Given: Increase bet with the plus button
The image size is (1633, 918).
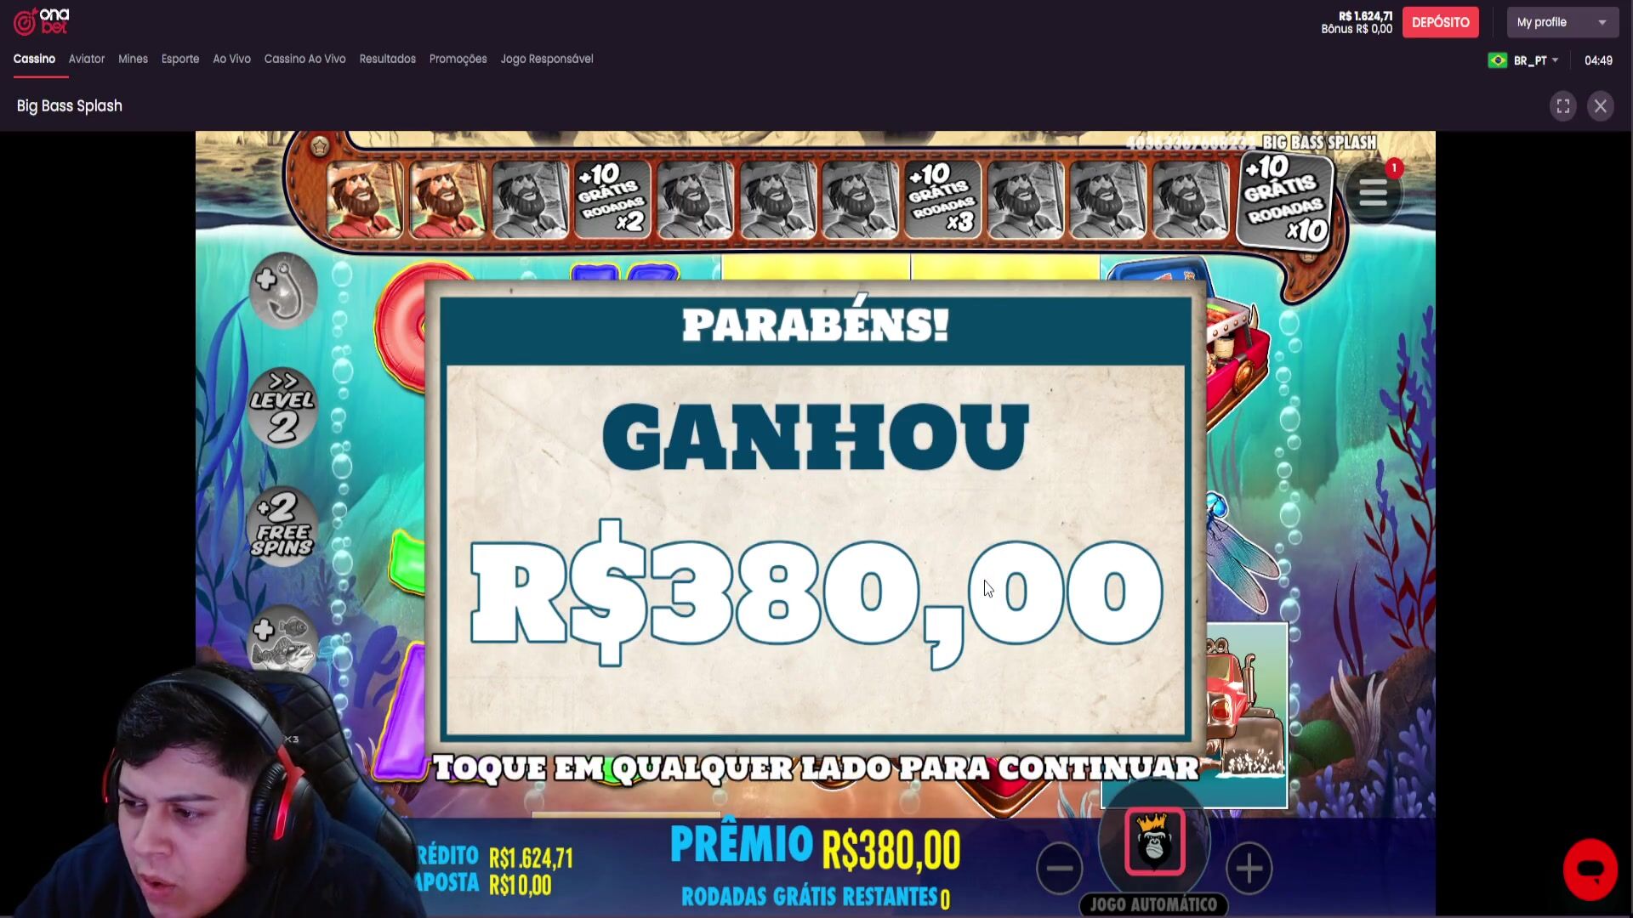Looking at the screenshot, I should pyautogui.click(x=1249, y=868).
